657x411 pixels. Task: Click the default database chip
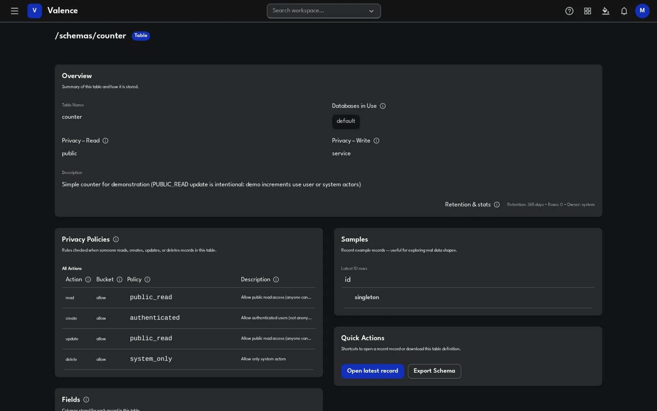(346, 122)
